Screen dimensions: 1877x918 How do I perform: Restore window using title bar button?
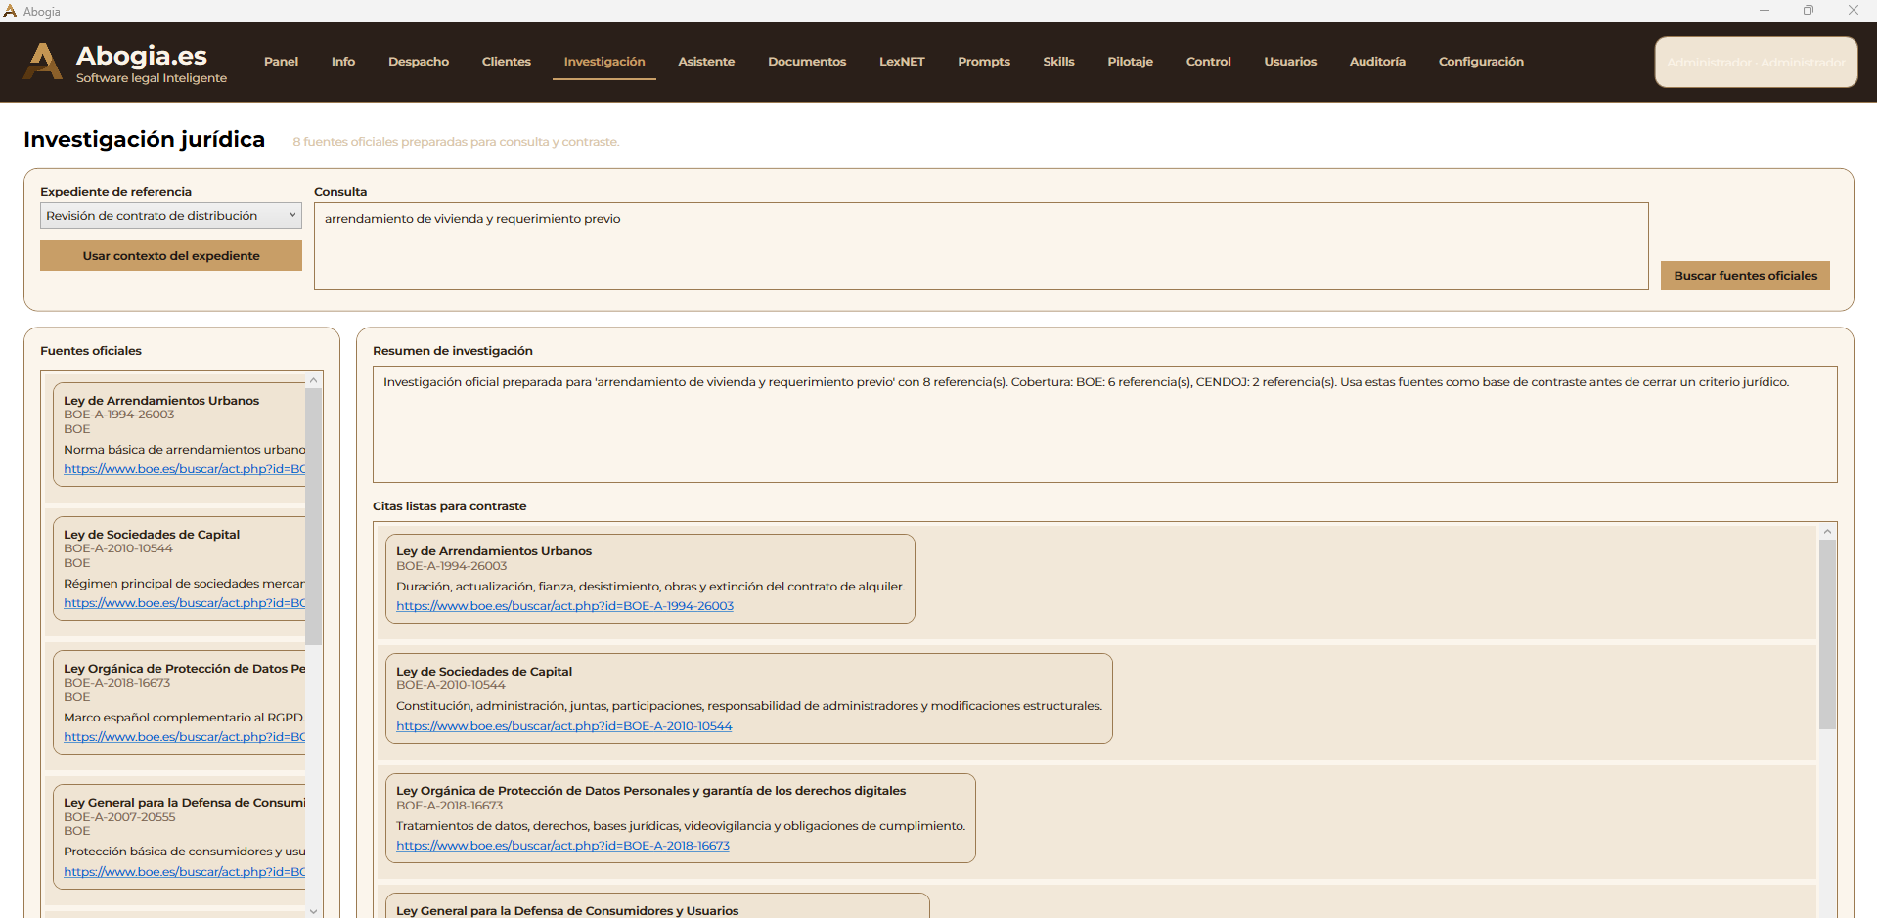point(1808,11)
